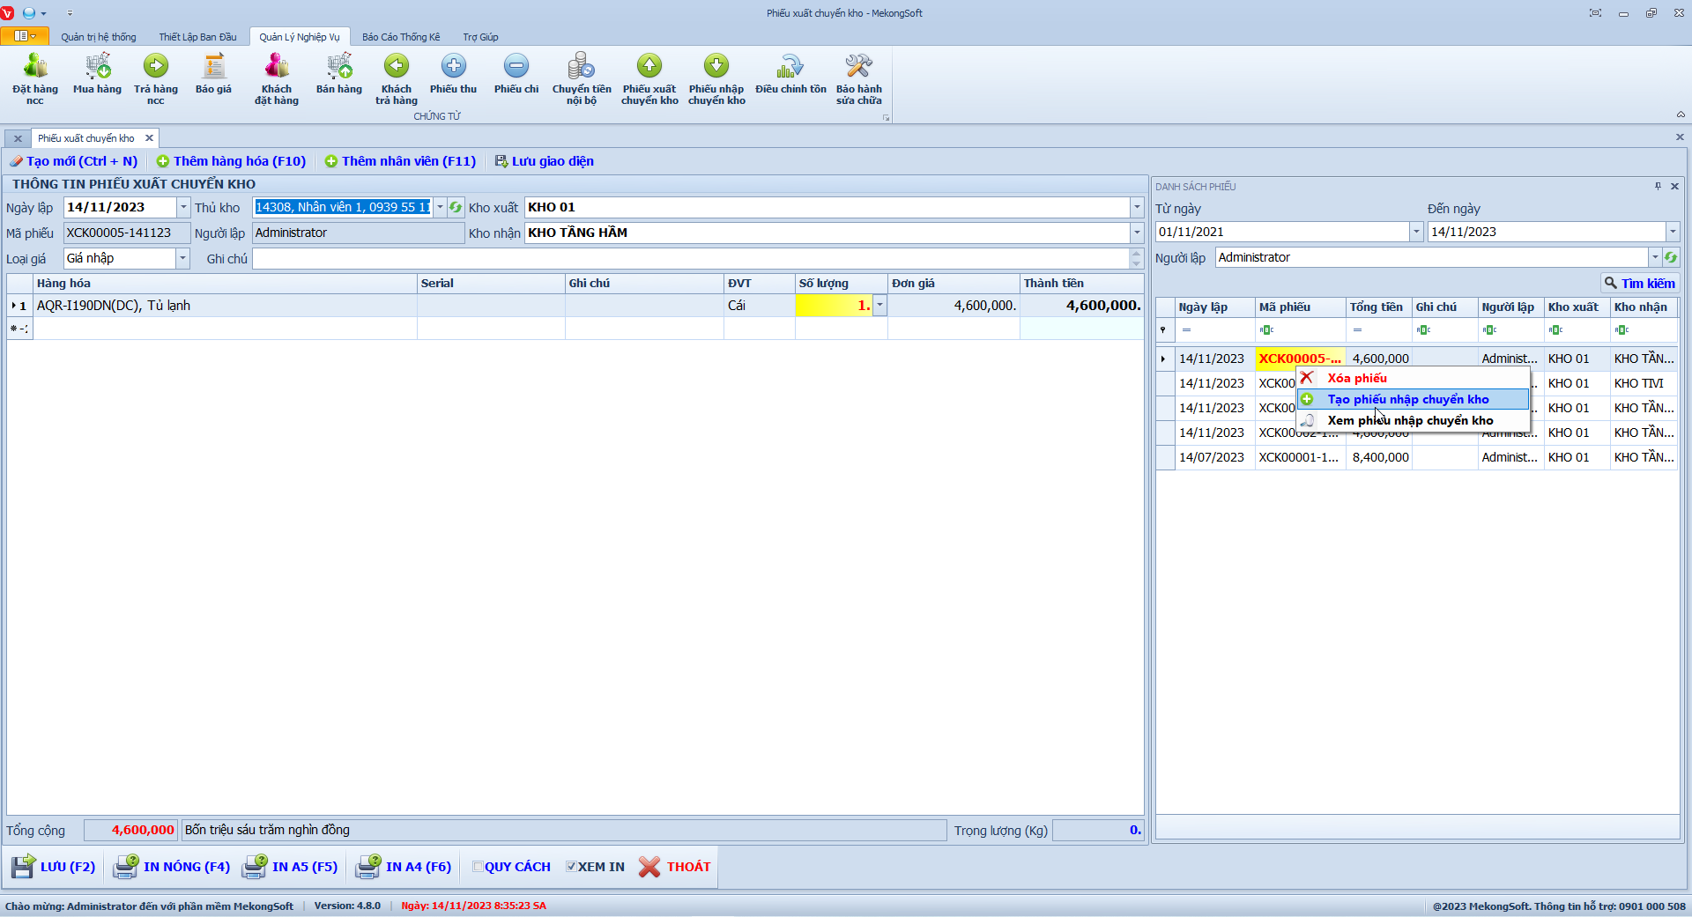The image size is (1692, 917).
Task: Enable the QUY CÁCH checkbox
Action: pos(479,867)
